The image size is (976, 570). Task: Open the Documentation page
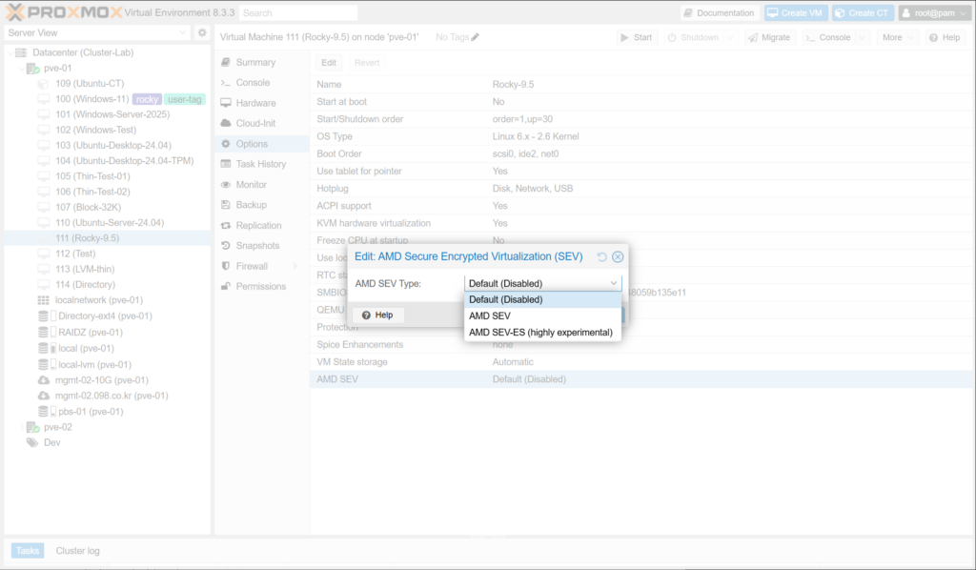[x=720, y=13]
